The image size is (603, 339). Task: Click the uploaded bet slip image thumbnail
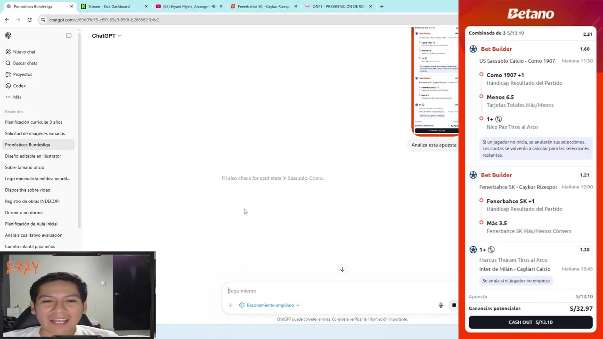435,81
